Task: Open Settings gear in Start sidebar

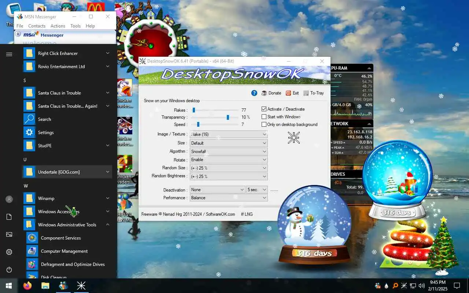Action: pyautogui.click(x=9, y=252)
